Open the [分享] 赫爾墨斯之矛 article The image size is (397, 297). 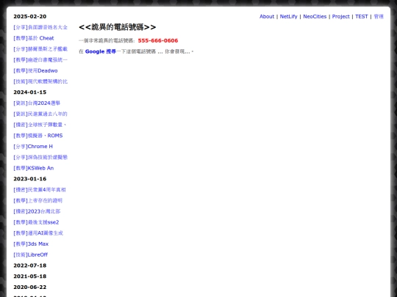[x=40, y=49]
